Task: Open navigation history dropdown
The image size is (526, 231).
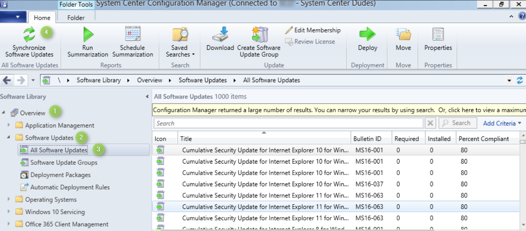Action: coord(33,81)
